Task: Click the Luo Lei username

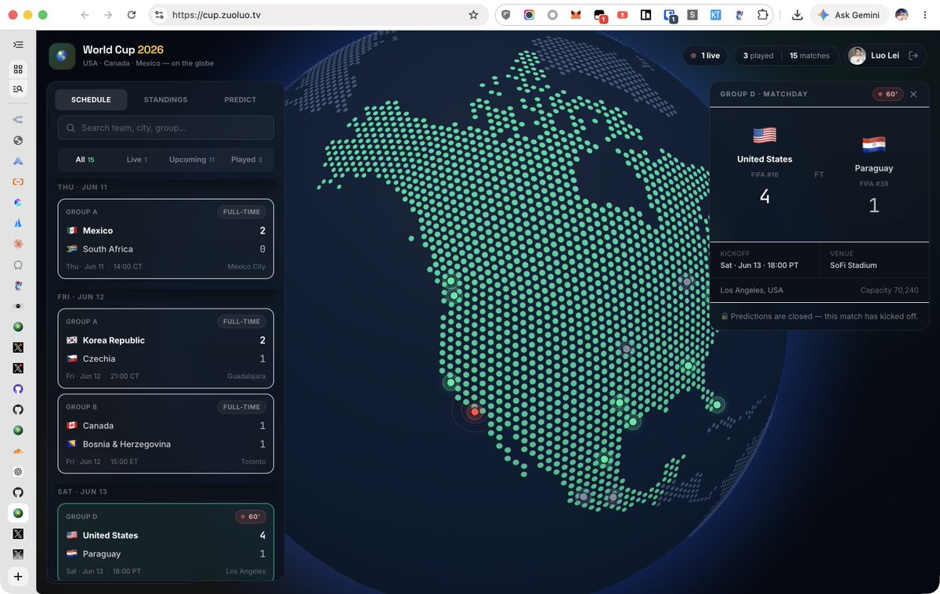Action: (884, 56)
